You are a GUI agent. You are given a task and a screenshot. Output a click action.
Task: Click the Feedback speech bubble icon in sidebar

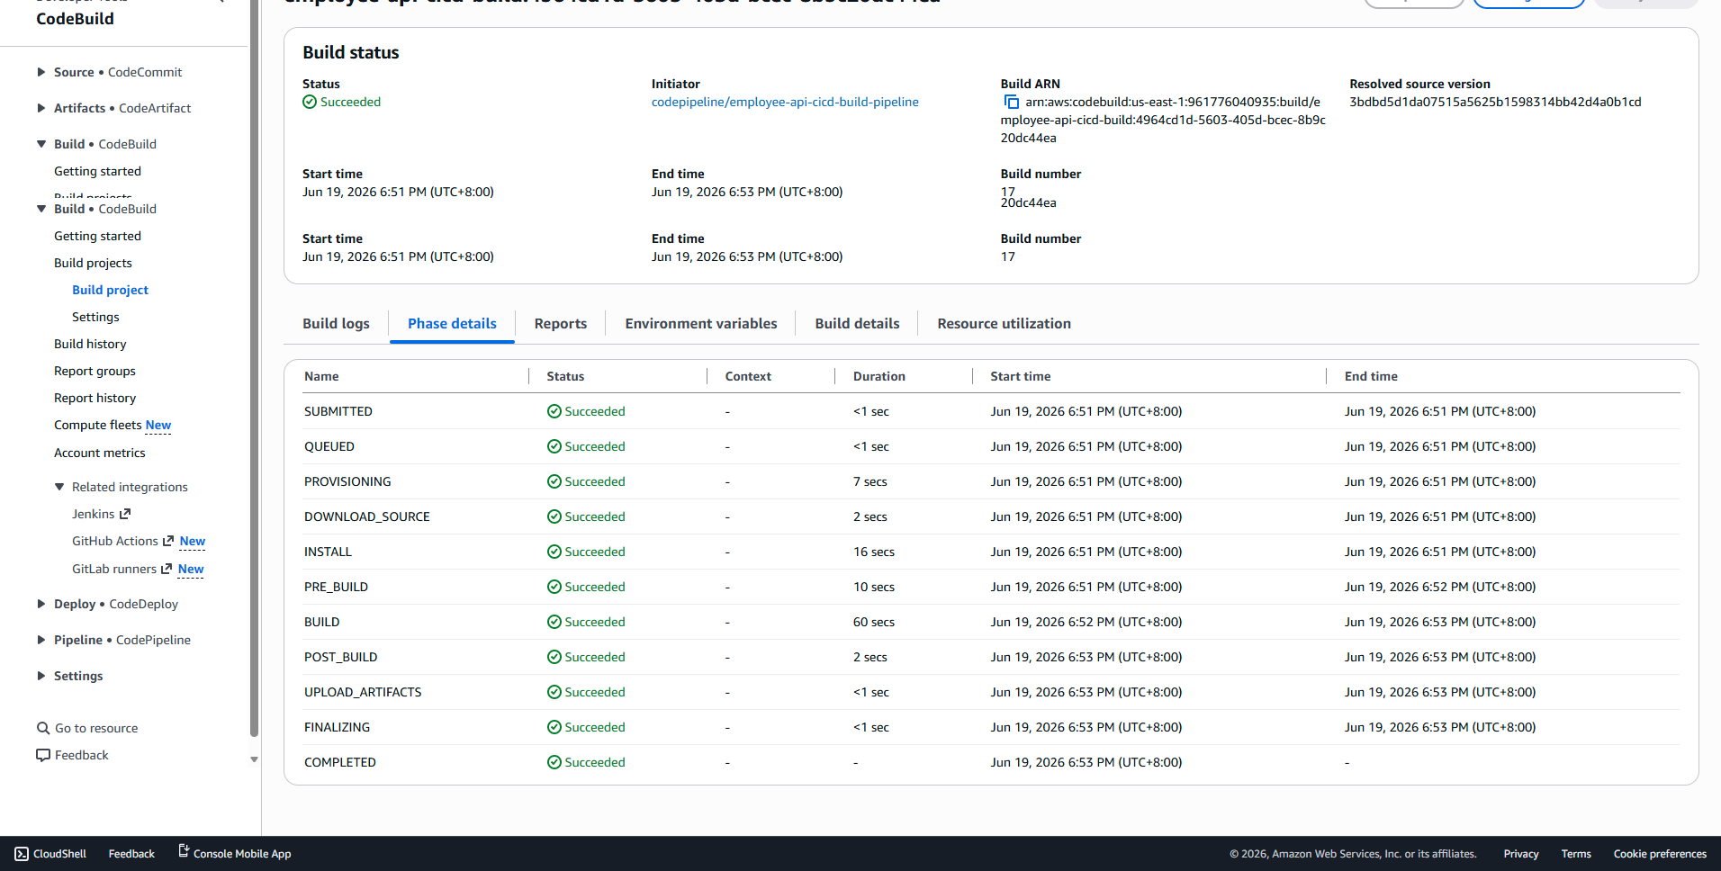[x=43, y=755]
